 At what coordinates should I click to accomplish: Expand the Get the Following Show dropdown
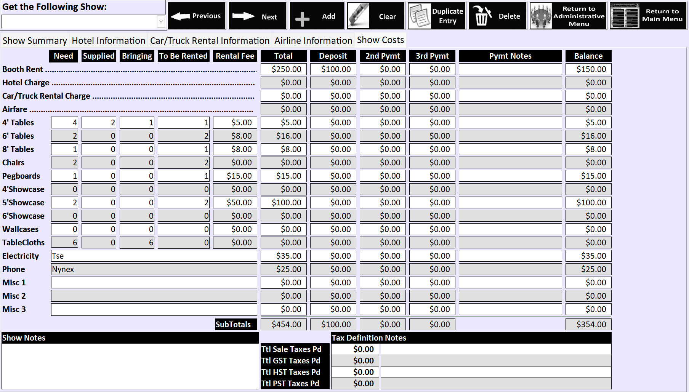tap(161, 22)
